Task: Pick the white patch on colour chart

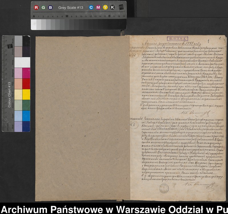Action: point(23,62)
